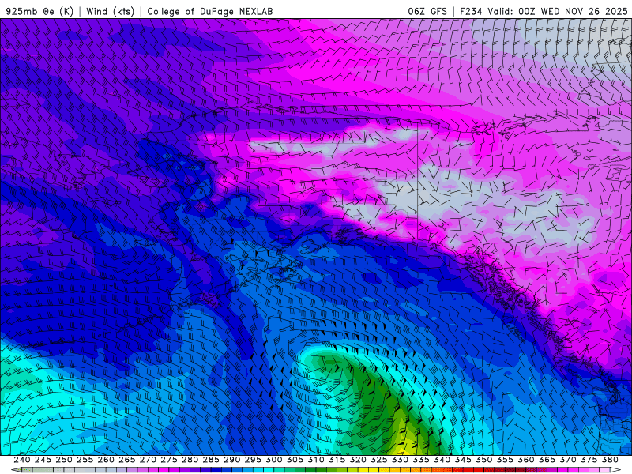Click the "College of DuPage NEXLAB" text
The image size is (632, 474).
pyautogui.click(x=210, y=11)
